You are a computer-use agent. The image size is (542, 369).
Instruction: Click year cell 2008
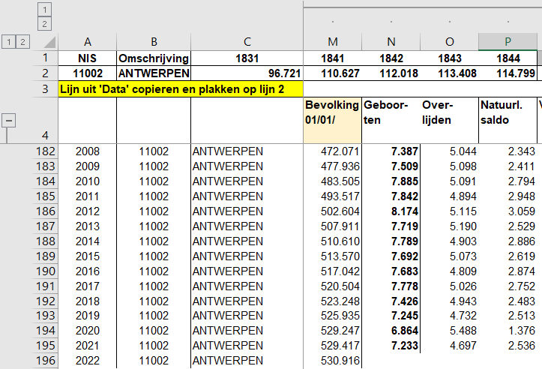(88, 151)
